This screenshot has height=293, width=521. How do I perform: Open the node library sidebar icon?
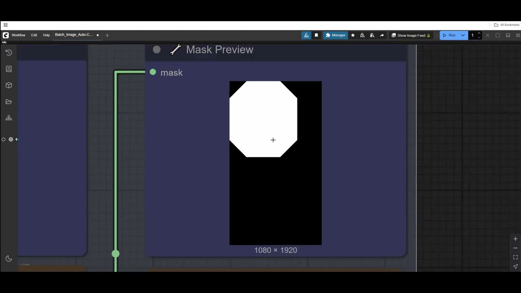coord(9,69)
